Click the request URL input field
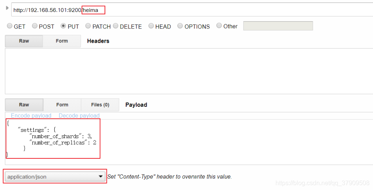 [192, 10]
